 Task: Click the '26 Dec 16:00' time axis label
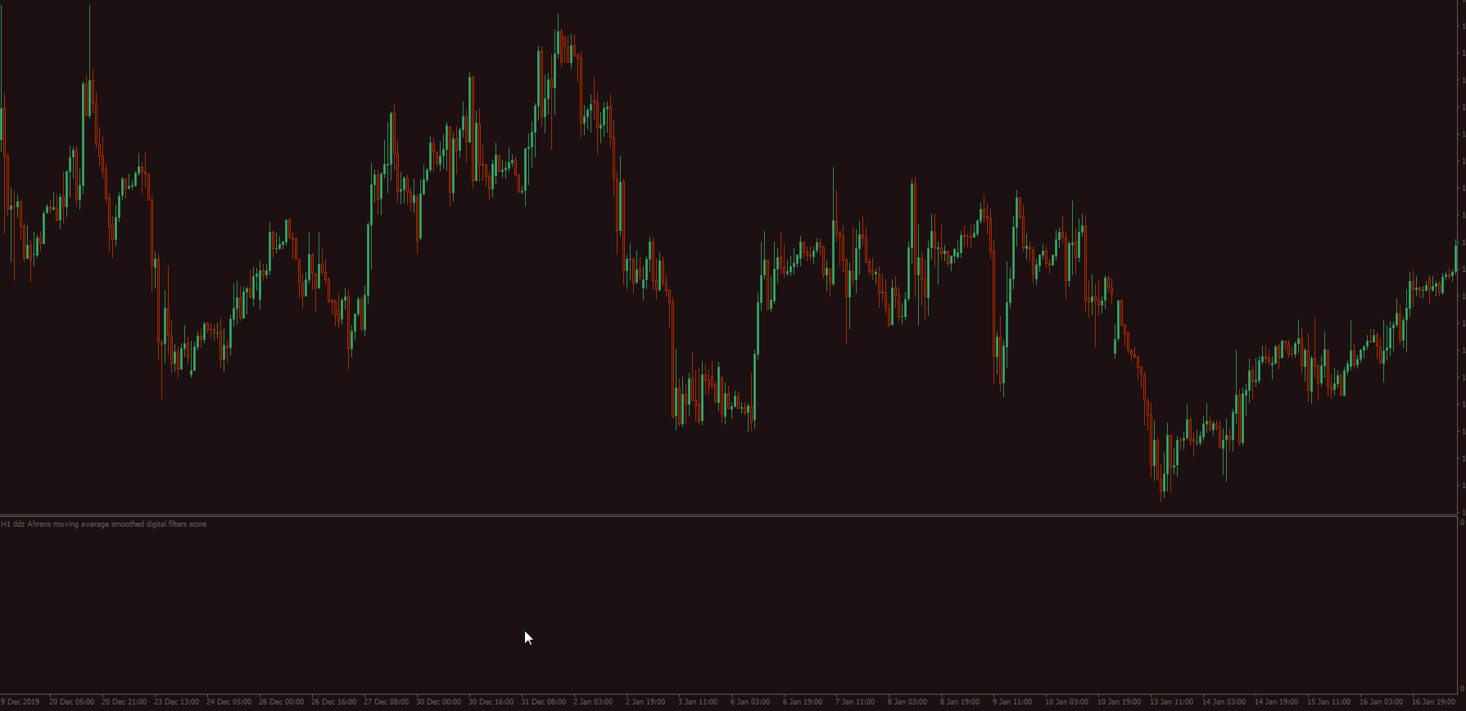click(333, 702)
